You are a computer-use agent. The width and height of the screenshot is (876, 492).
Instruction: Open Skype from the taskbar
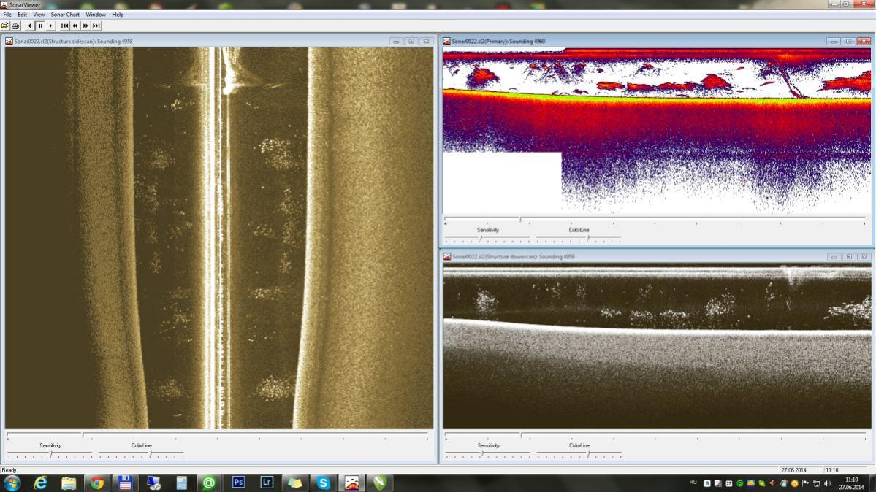click(x=323, y=483)
